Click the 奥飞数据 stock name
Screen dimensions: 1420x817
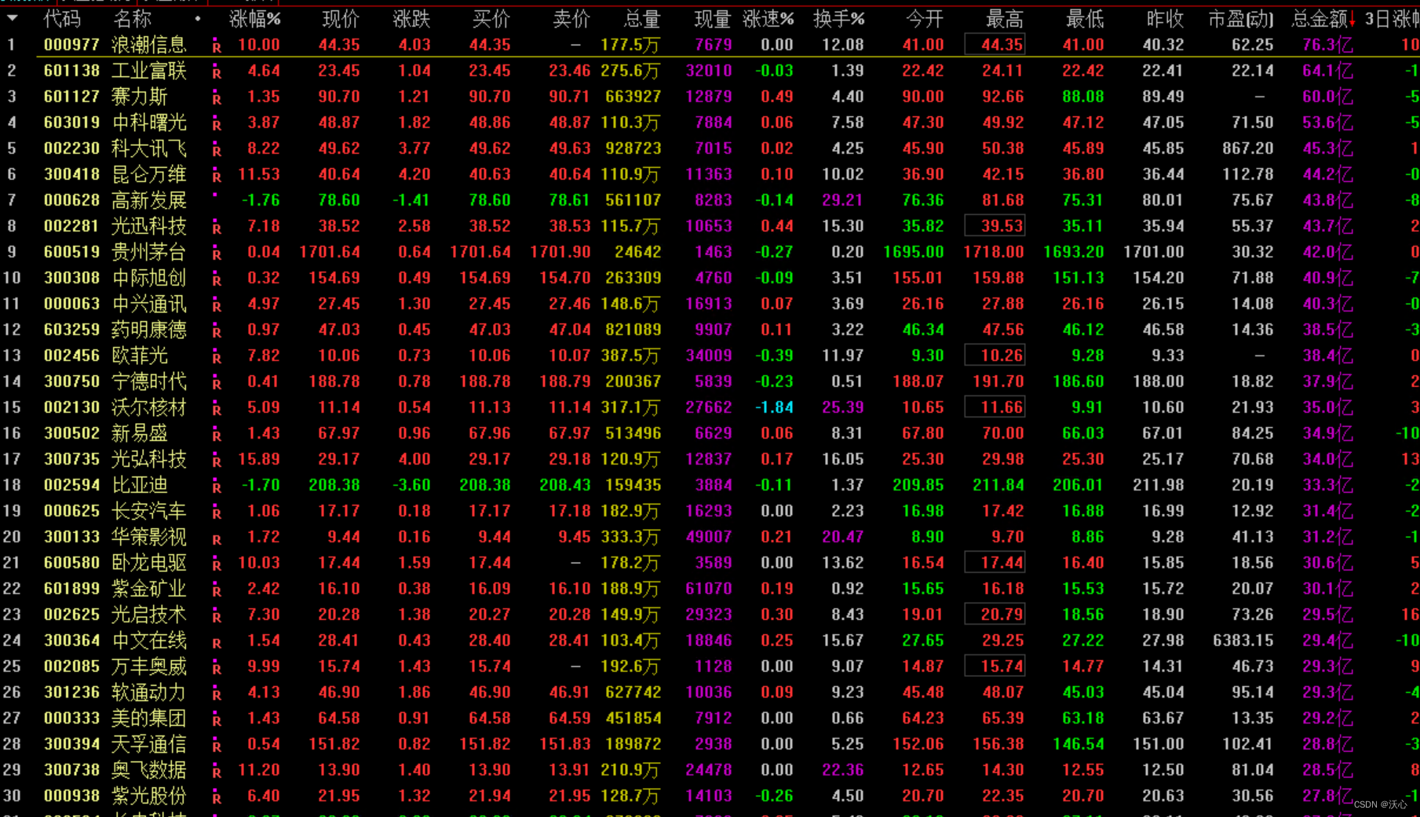149,770
